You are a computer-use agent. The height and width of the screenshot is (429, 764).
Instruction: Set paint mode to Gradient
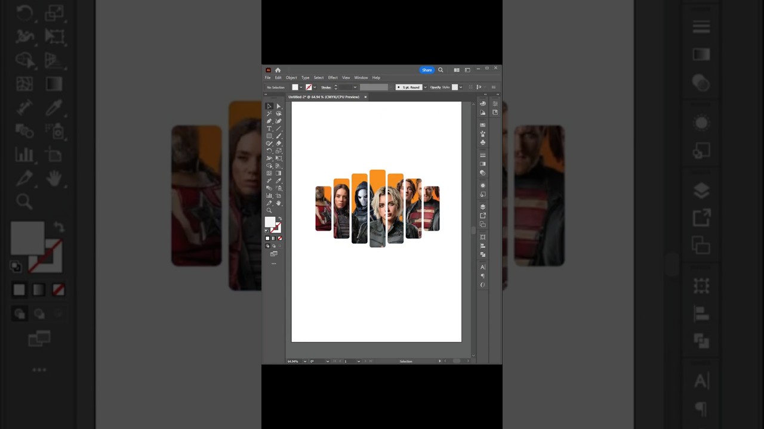point(273,238)
